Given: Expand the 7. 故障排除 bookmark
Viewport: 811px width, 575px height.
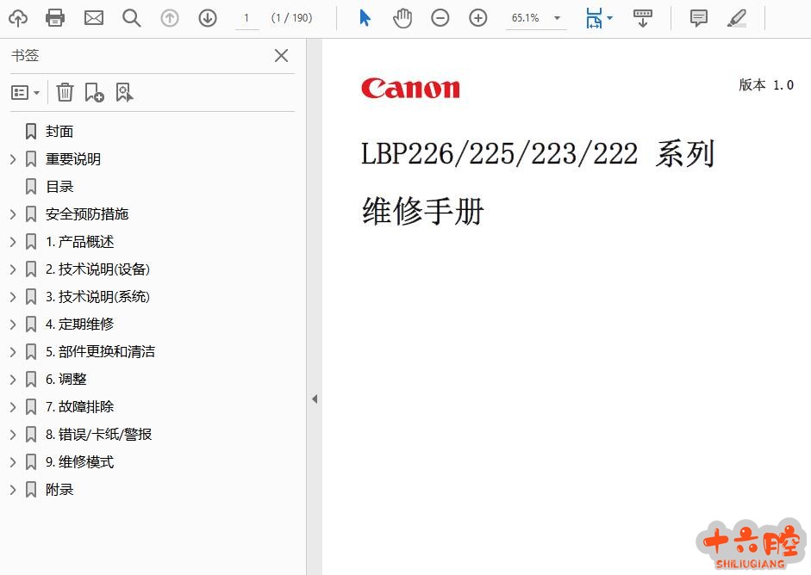Looking at the screenshot, I should point(13,407).
